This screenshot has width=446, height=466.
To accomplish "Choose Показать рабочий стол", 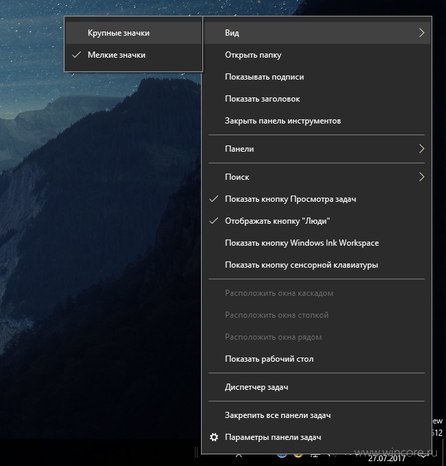I will [316, 359].
